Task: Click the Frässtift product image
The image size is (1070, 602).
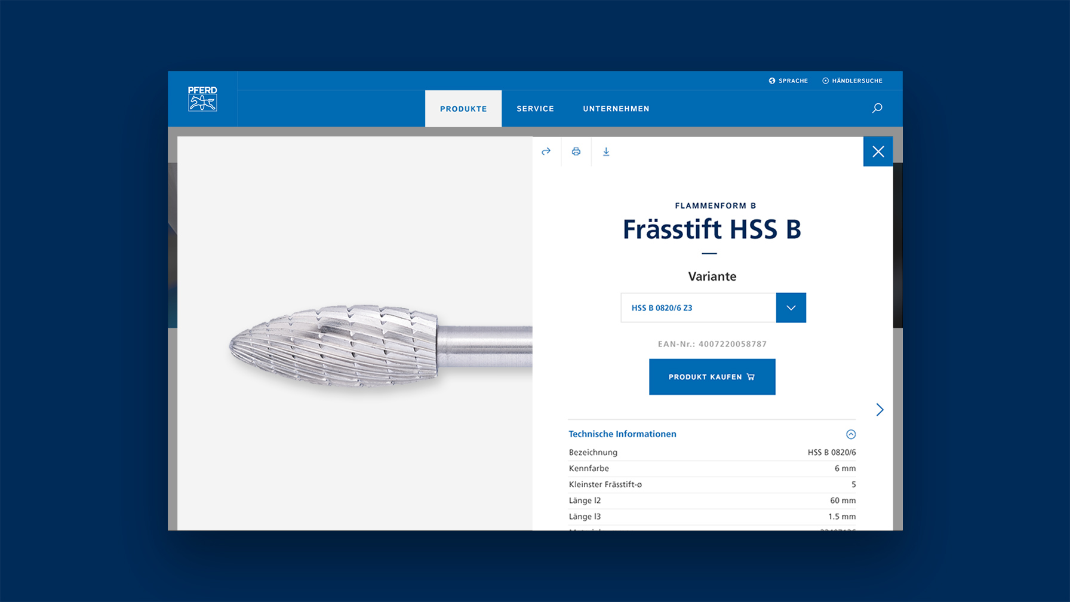Action: pos(381,346)
